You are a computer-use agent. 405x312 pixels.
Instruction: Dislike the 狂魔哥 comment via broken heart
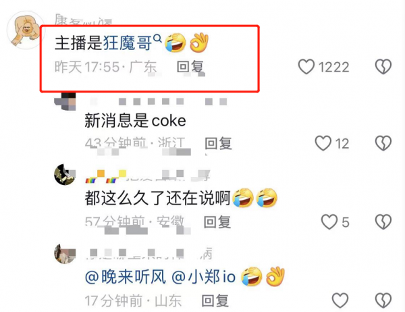coord(383,67)
